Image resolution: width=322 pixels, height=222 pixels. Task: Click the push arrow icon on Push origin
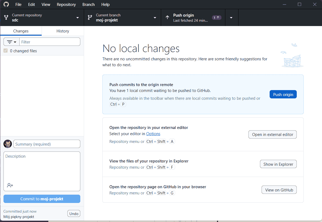click(x=167, y=17)
